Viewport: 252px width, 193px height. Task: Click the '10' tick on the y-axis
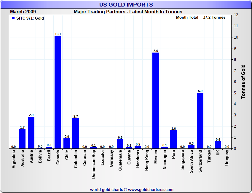236,37
